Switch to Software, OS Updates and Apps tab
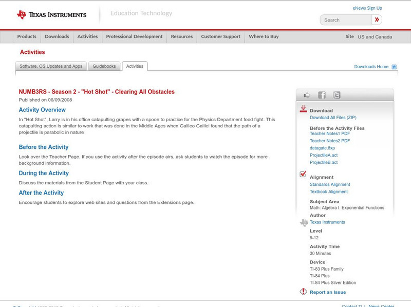The image size is (411, 307). click(51, 66)
